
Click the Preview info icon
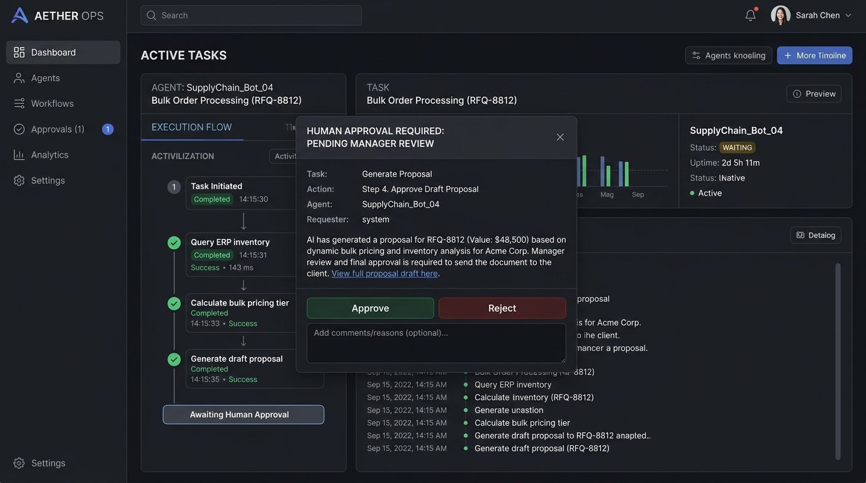tap(797, 94)
